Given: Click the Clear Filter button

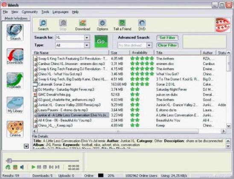Looking at the screenshot, I should [x=167, y=45].
